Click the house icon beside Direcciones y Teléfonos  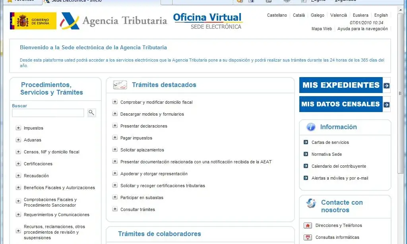(x=308, y=225)
